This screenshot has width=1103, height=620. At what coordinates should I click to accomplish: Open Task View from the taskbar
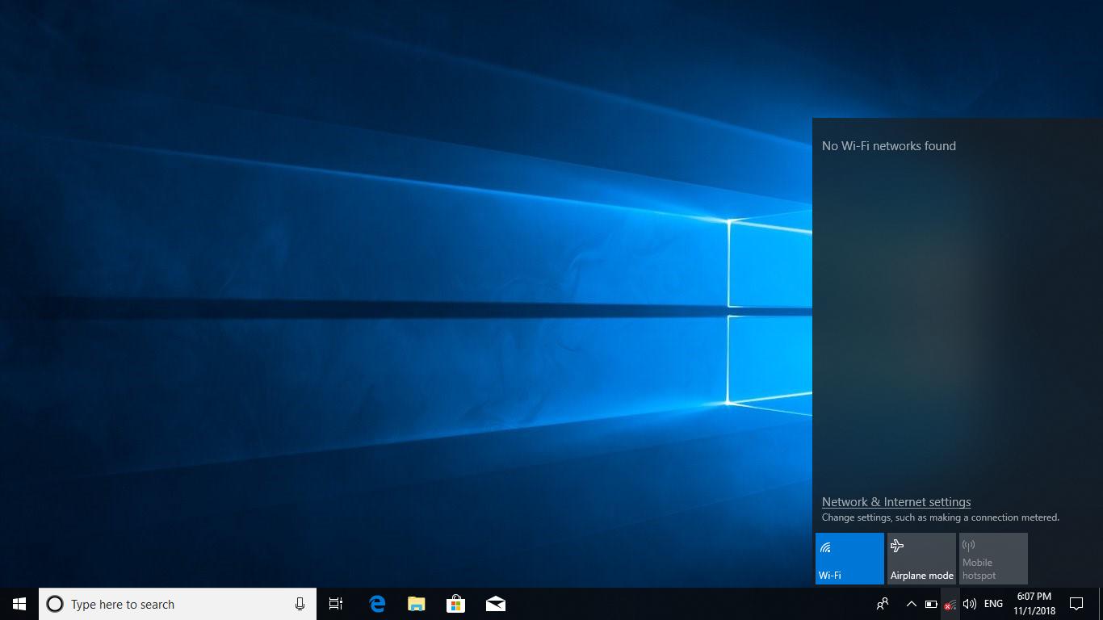(x=336, y=604)
